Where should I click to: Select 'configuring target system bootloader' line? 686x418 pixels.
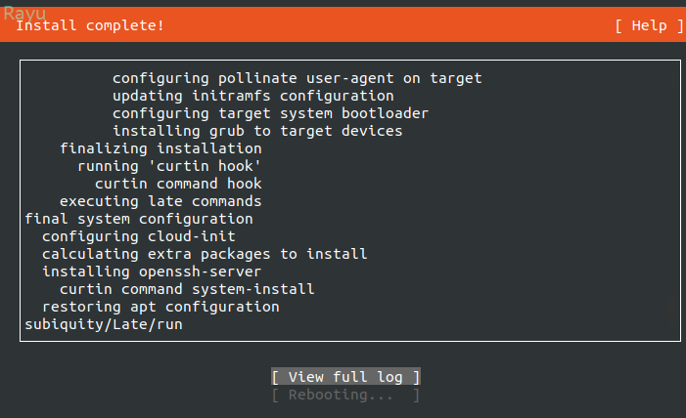tap(270, 113)
